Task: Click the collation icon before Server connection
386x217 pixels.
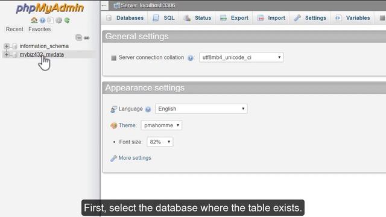Action: point(113,58)
